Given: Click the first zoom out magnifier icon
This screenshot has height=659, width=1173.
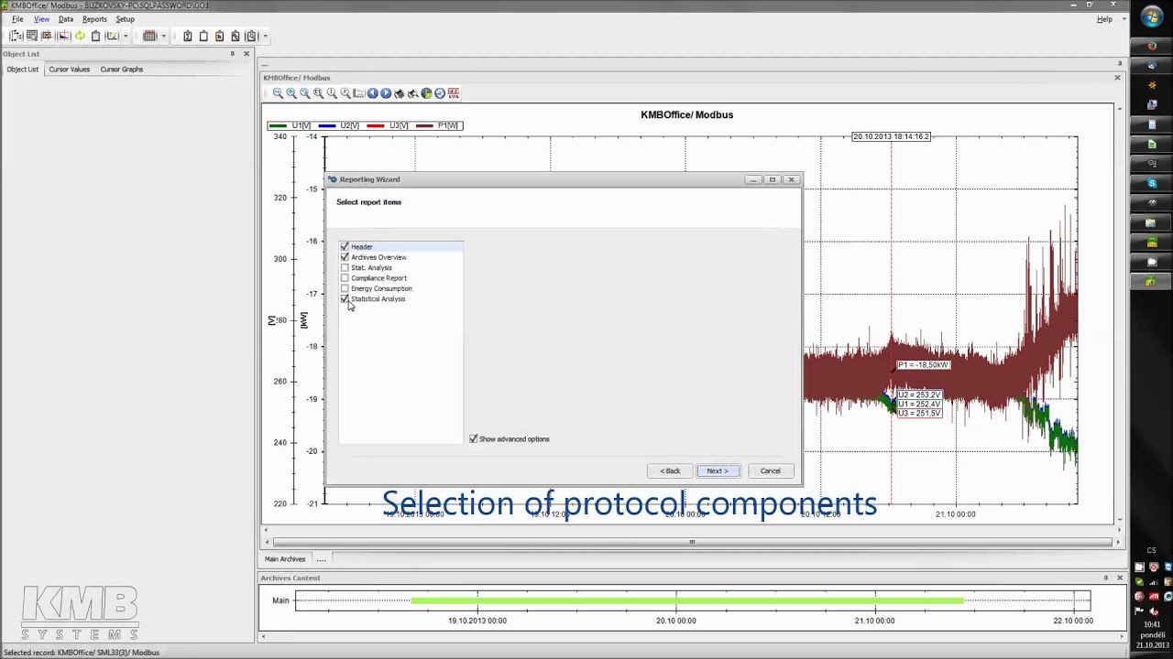Looking at the screenshot, I should coord(278,93).
